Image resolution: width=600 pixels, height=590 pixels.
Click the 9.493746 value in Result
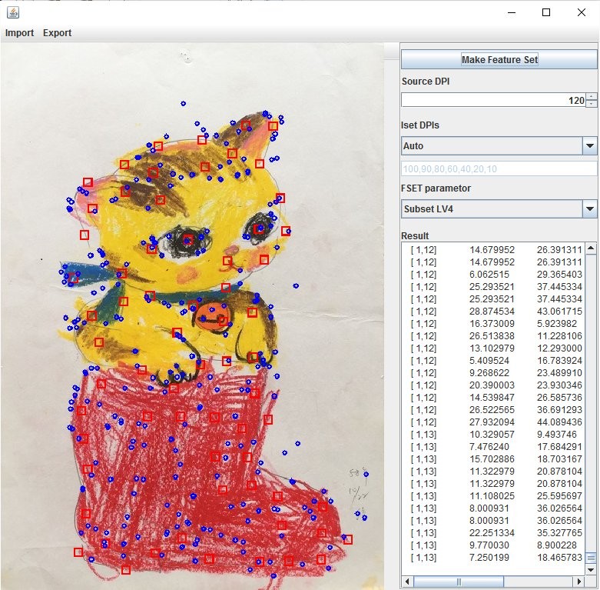click(x=557, y=435)
